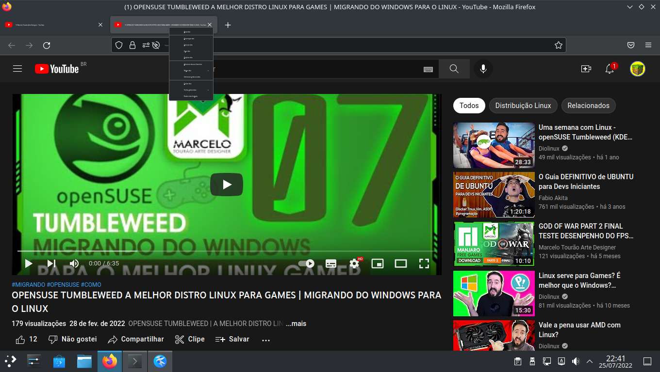Open 'Uma semana com Linux' video thumbnail
660x372 pixels.
(494, 145)
